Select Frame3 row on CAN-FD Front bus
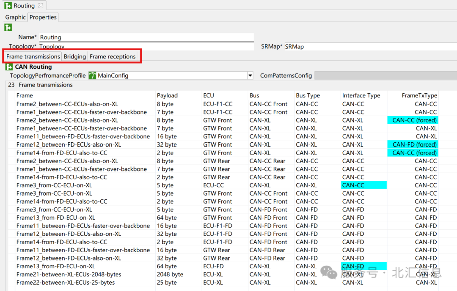457x291 pixels. (223, 209)
